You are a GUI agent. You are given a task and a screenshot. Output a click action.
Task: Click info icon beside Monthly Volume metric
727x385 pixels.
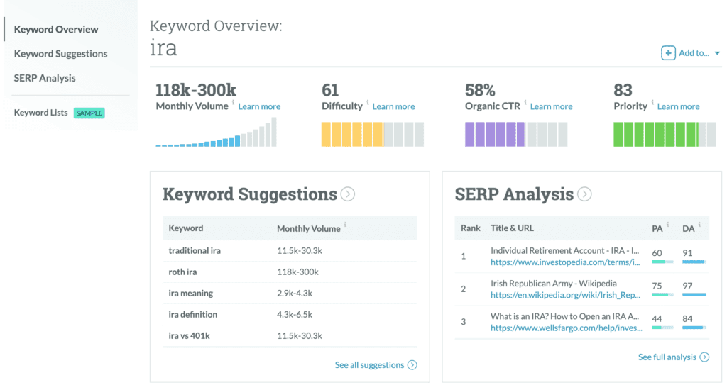tap(233, 102)
